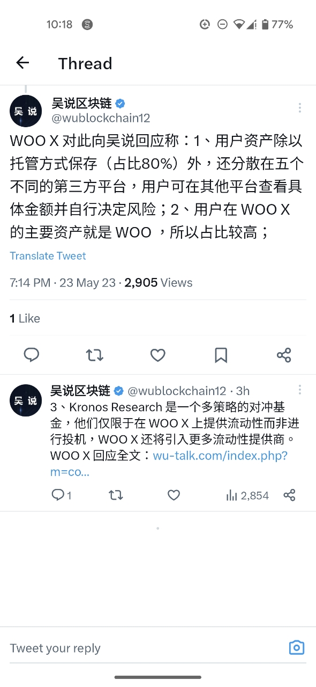This screenshot has height=687, width=316.
Task: Share the main tweet
Action: tap(284, 355)
